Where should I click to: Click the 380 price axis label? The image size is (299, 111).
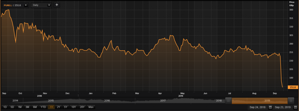[291, 10]
